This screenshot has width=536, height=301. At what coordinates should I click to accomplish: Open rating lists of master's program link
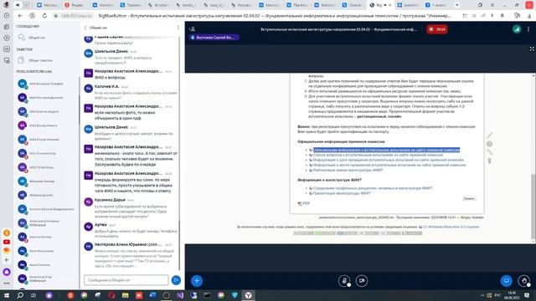348,170
